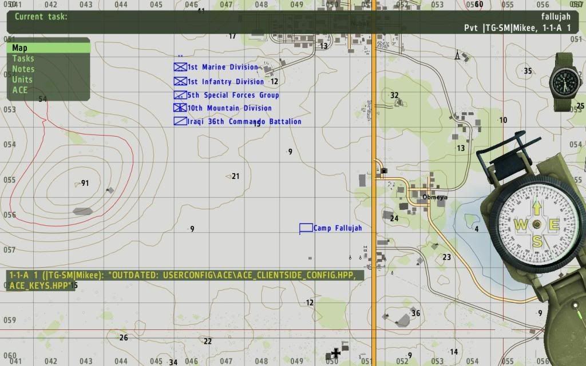Viewport: 586px width, 366px height.
Task: Click the compass dial
Action: [537, 224]
